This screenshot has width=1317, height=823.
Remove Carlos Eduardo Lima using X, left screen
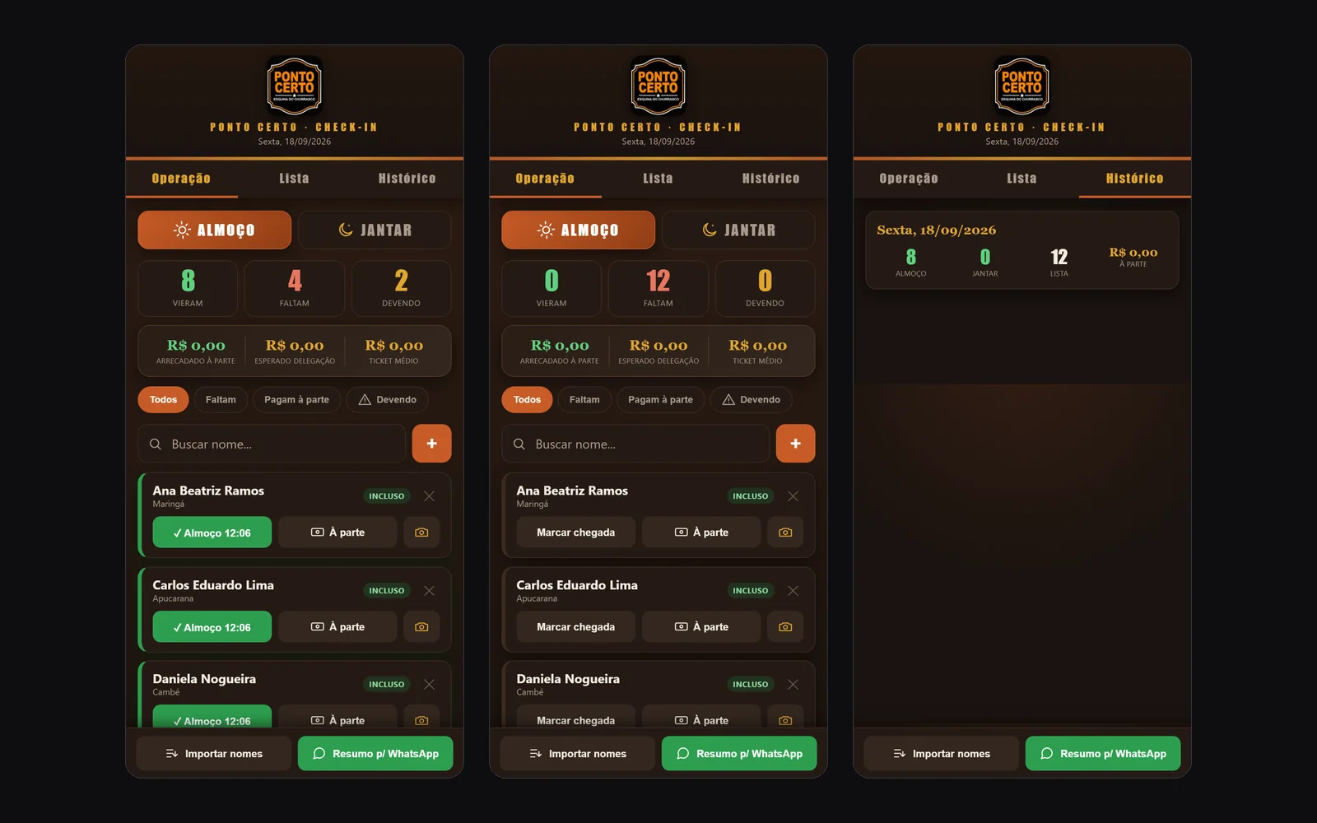[x=429, y=591]
